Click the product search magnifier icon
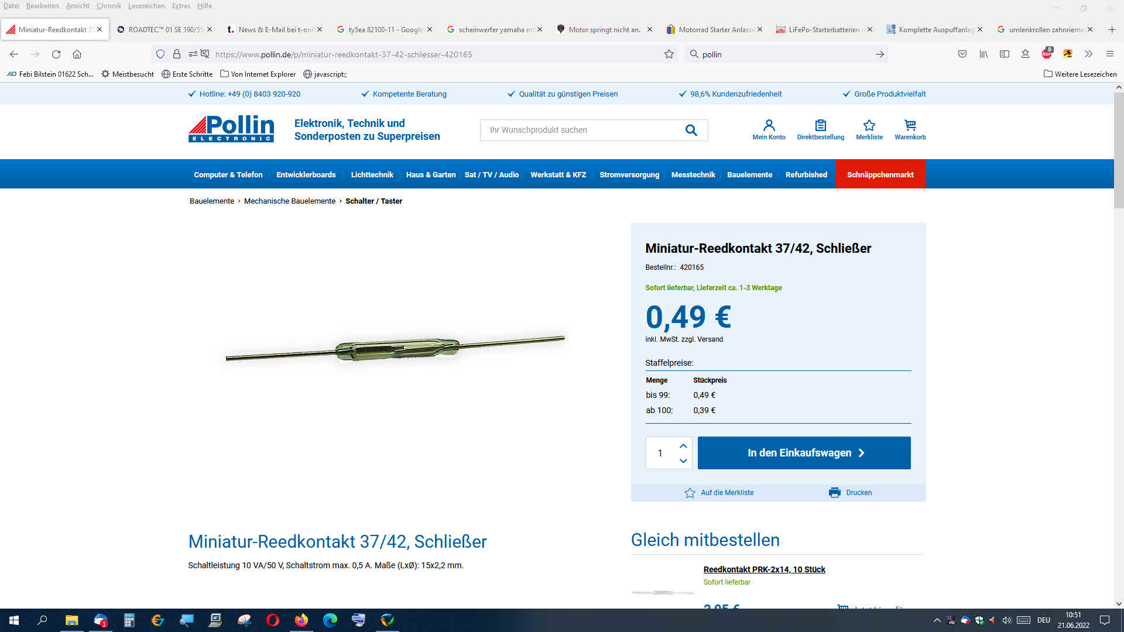The height and width of the screenshot is (632, 1124). point(691,130)
